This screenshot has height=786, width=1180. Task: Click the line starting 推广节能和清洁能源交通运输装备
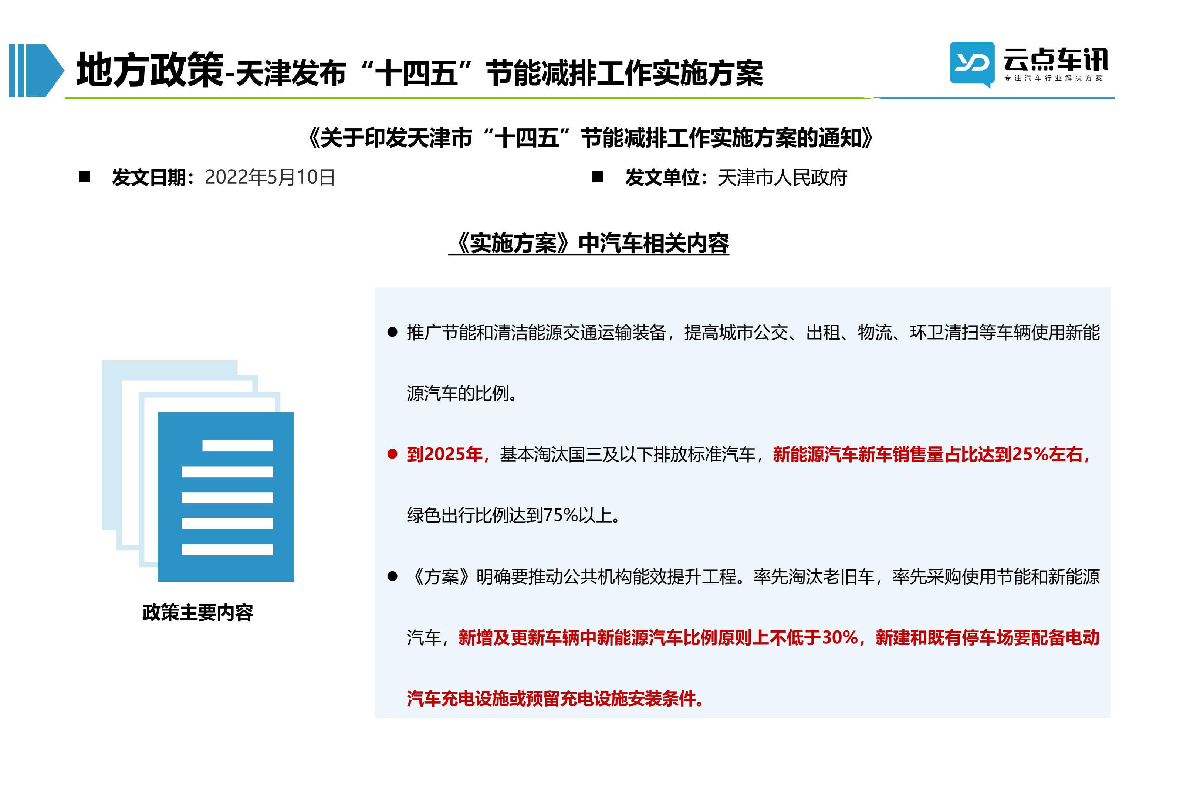pyautogui.click(x=753, y=332)
